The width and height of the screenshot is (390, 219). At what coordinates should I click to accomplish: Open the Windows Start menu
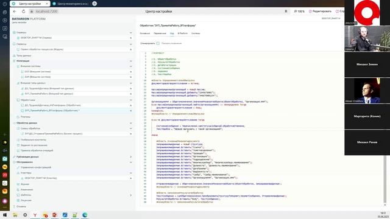click(x=5, y=215)
